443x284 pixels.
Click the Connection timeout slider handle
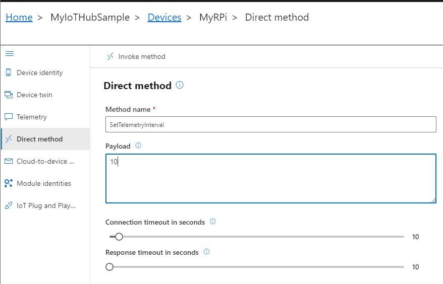119,237
